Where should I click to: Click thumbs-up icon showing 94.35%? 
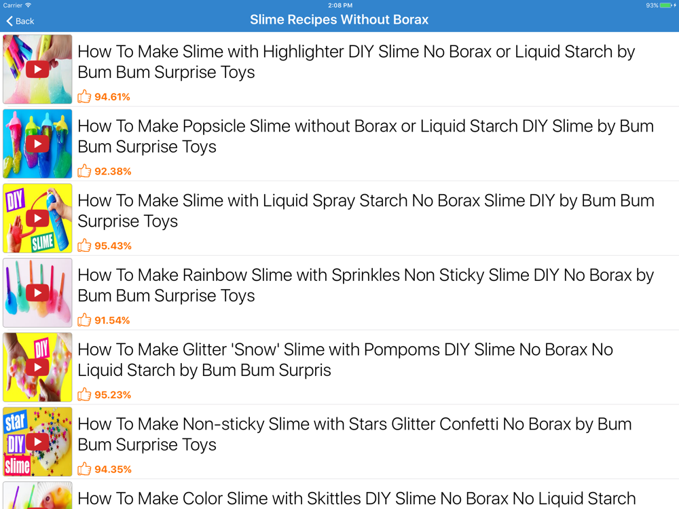84,468
